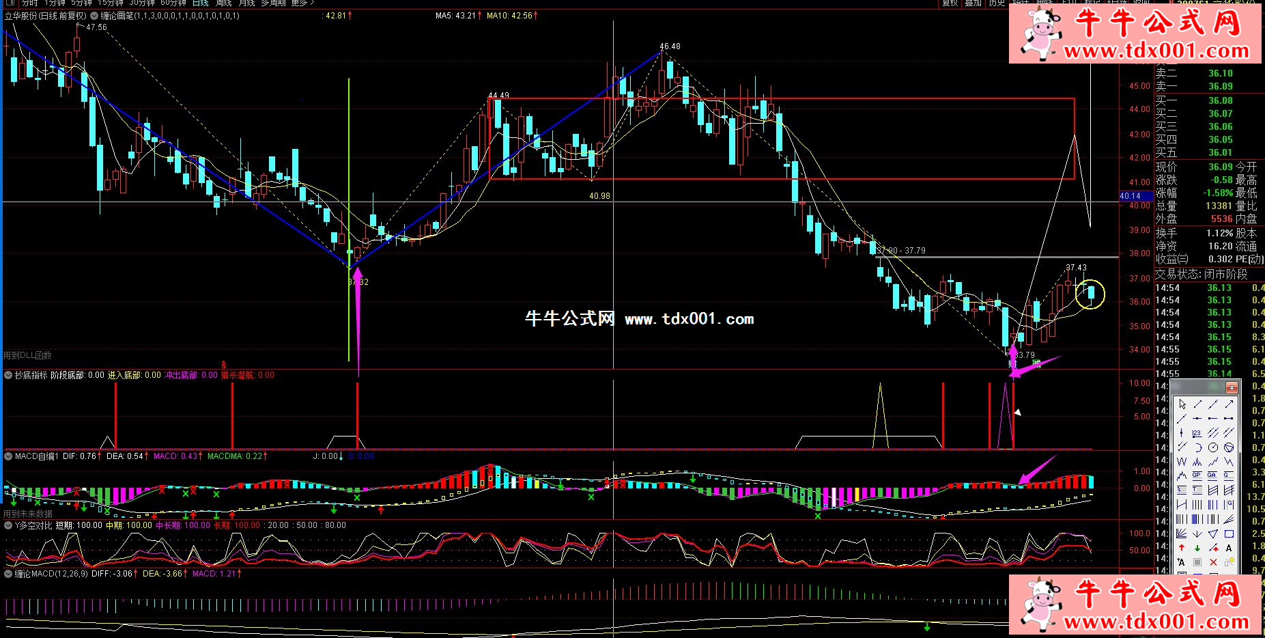Image resolution: width=1265 pixels, height=638 pixels.
Task: Open the 更多 periods menu
Action: point(302,3)
